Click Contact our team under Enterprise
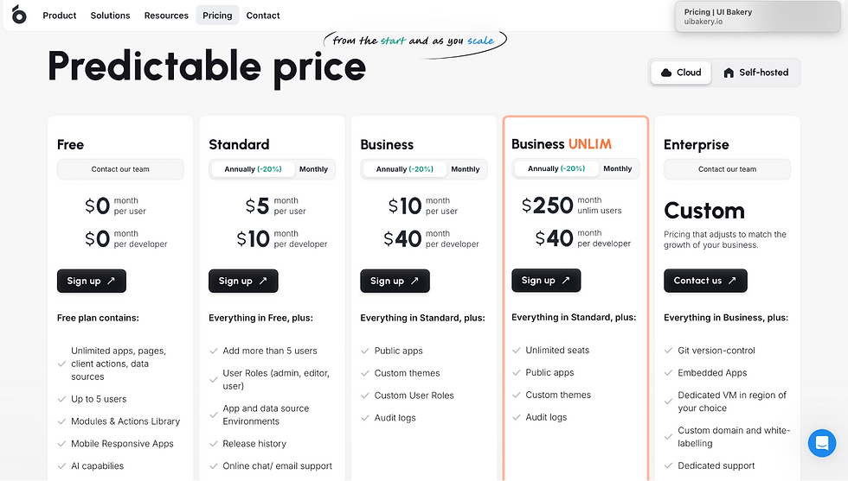The width and height of the screenshot is (848, 481). point(727,169)
